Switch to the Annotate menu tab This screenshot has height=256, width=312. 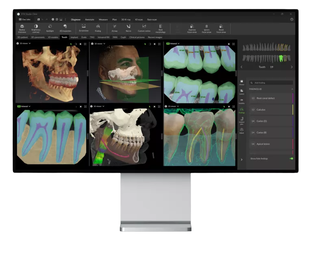coord(89,19)
